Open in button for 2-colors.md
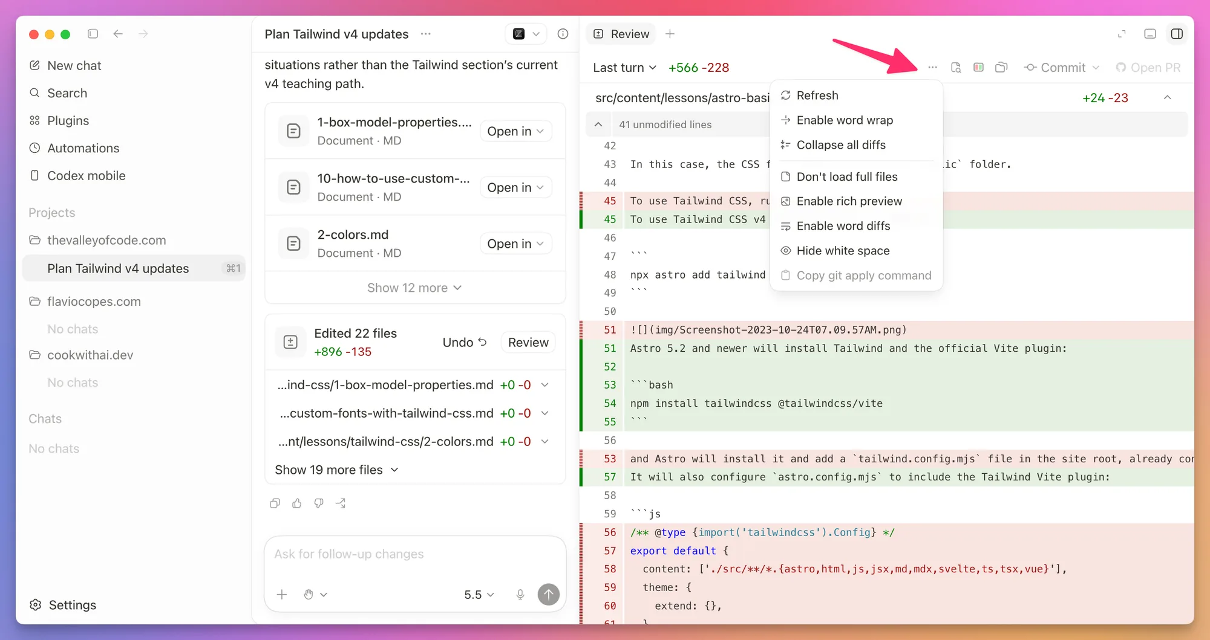This screenshot has height=640, width=1210. click(515, 244)
